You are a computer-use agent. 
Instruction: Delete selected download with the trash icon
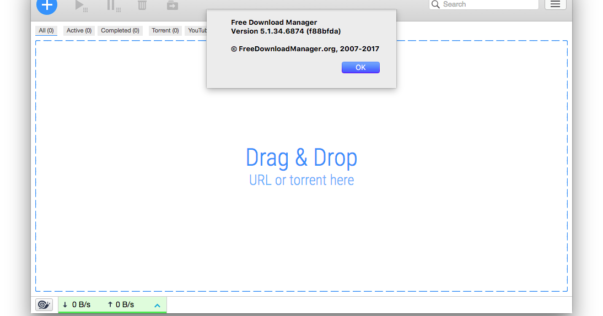142,5
